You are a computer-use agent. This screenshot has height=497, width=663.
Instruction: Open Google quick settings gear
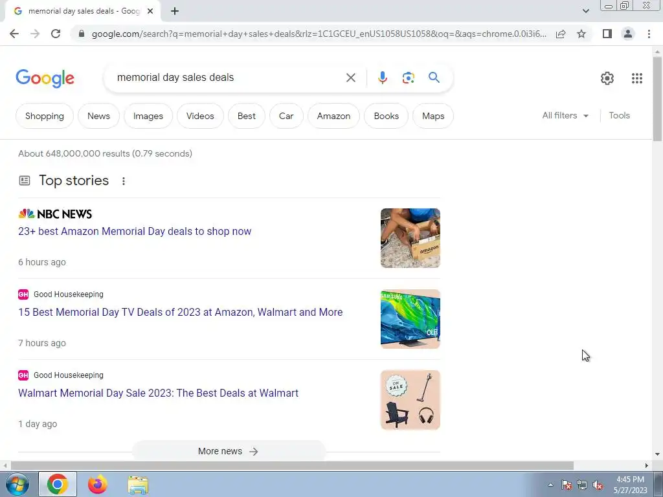[x=607, y=78]
